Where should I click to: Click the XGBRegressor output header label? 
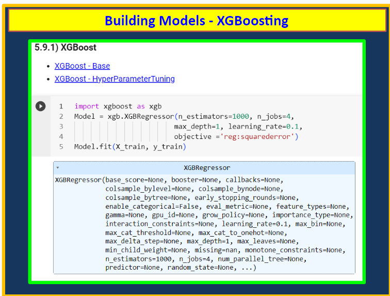tap(207, 168)
